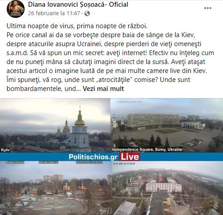Open the Diana Iovanovici Șoșoacă- Oficial page name
The width and height of the screenshot is (223, 215).
[78, 4]
